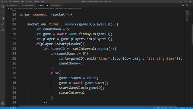The height and width of the screenshot is (109, 193).
Task: Change JavaScript language mode
Action: point(182,108)
